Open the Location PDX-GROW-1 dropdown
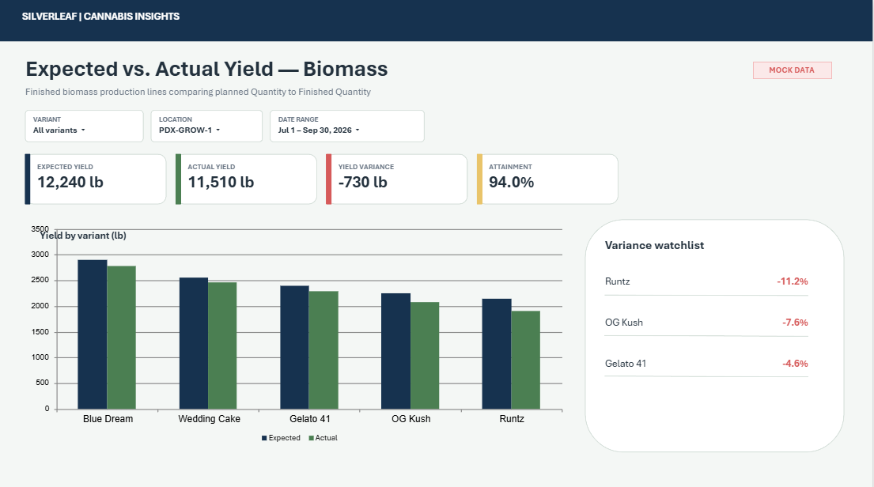This screenshot has height=487, width=874. click(x=206, y=126)
